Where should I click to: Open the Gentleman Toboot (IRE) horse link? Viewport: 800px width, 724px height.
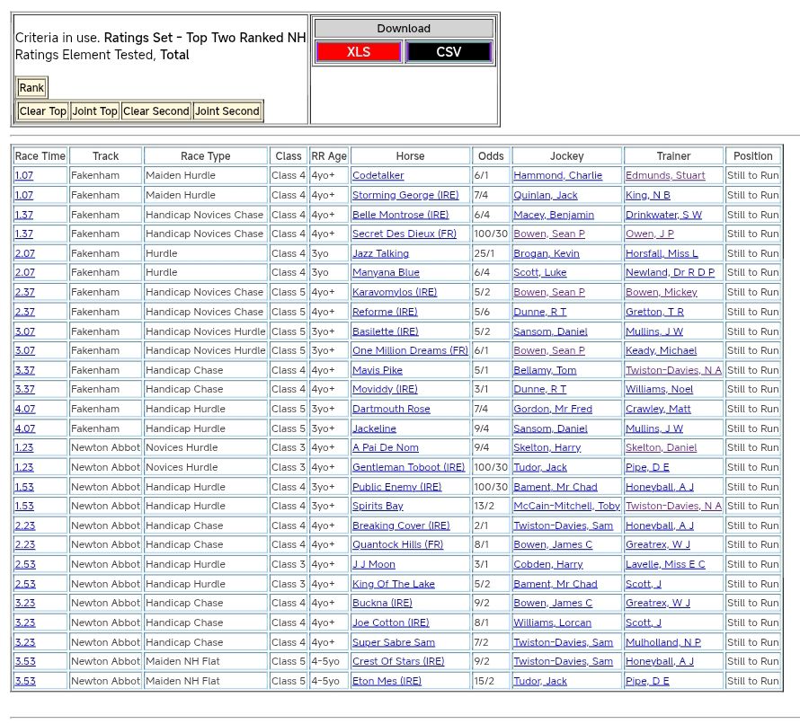point(408,468)
